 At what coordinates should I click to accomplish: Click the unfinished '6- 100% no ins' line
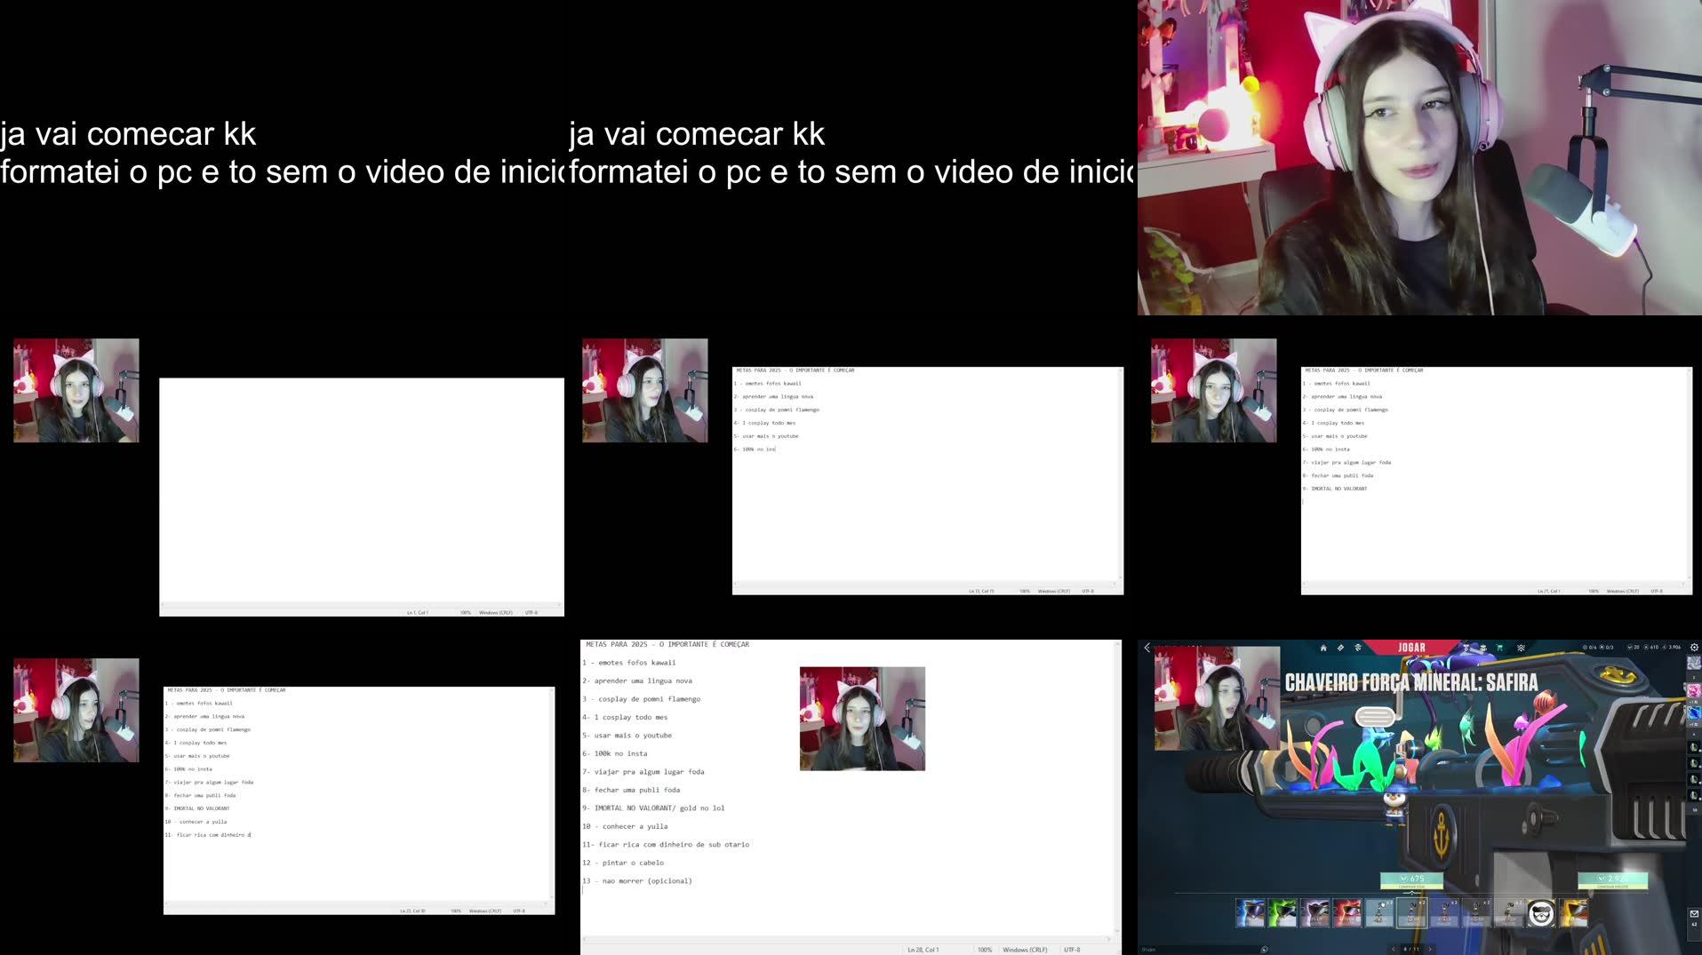pyautogui.click(x=755, y=450)
